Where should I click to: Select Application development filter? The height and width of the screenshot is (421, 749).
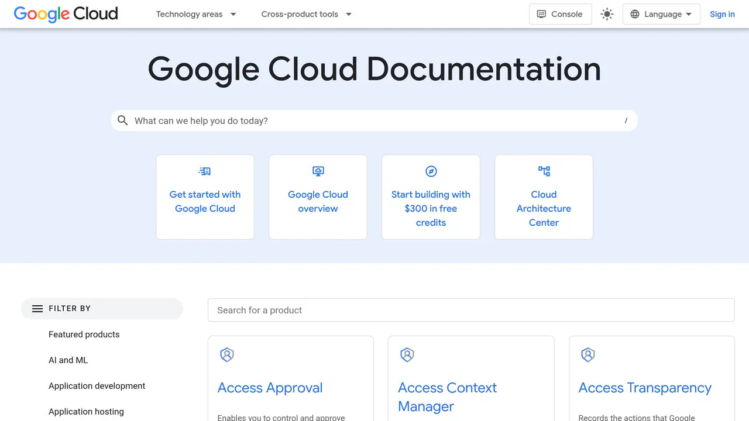[97, 386]
